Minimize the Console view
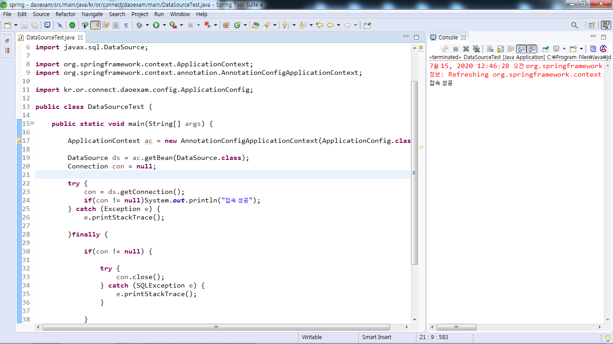613x344 pixels. click(x=593, y=37)
